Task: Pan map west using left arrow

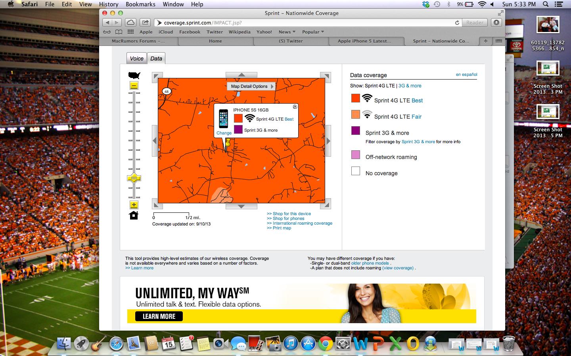Action: [155, 141]
